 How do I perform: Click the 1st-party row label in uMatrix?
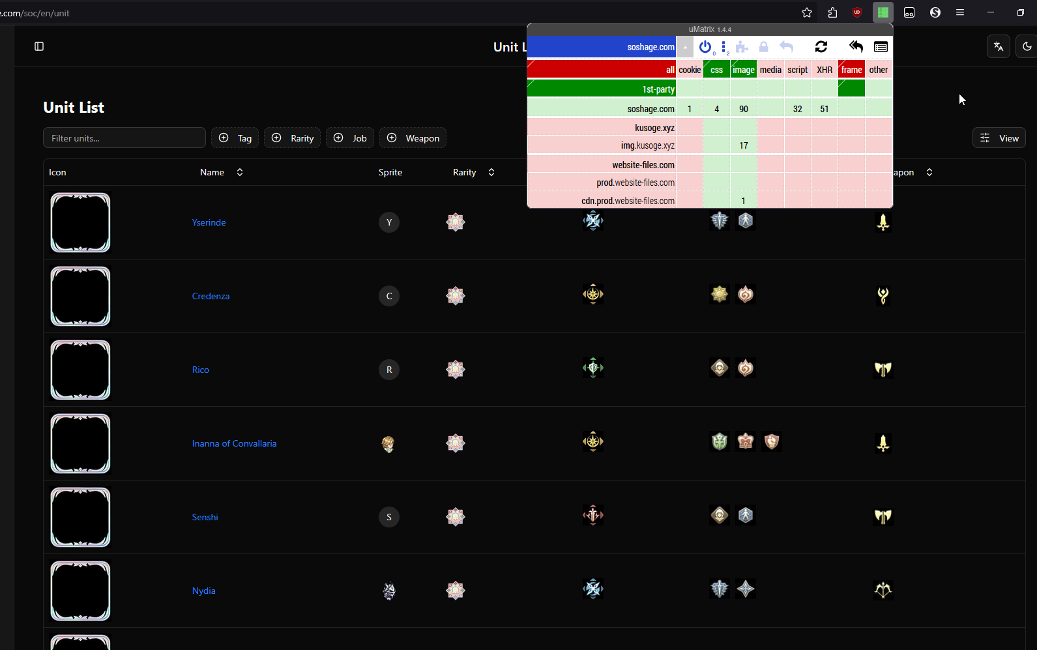[602, 89]
